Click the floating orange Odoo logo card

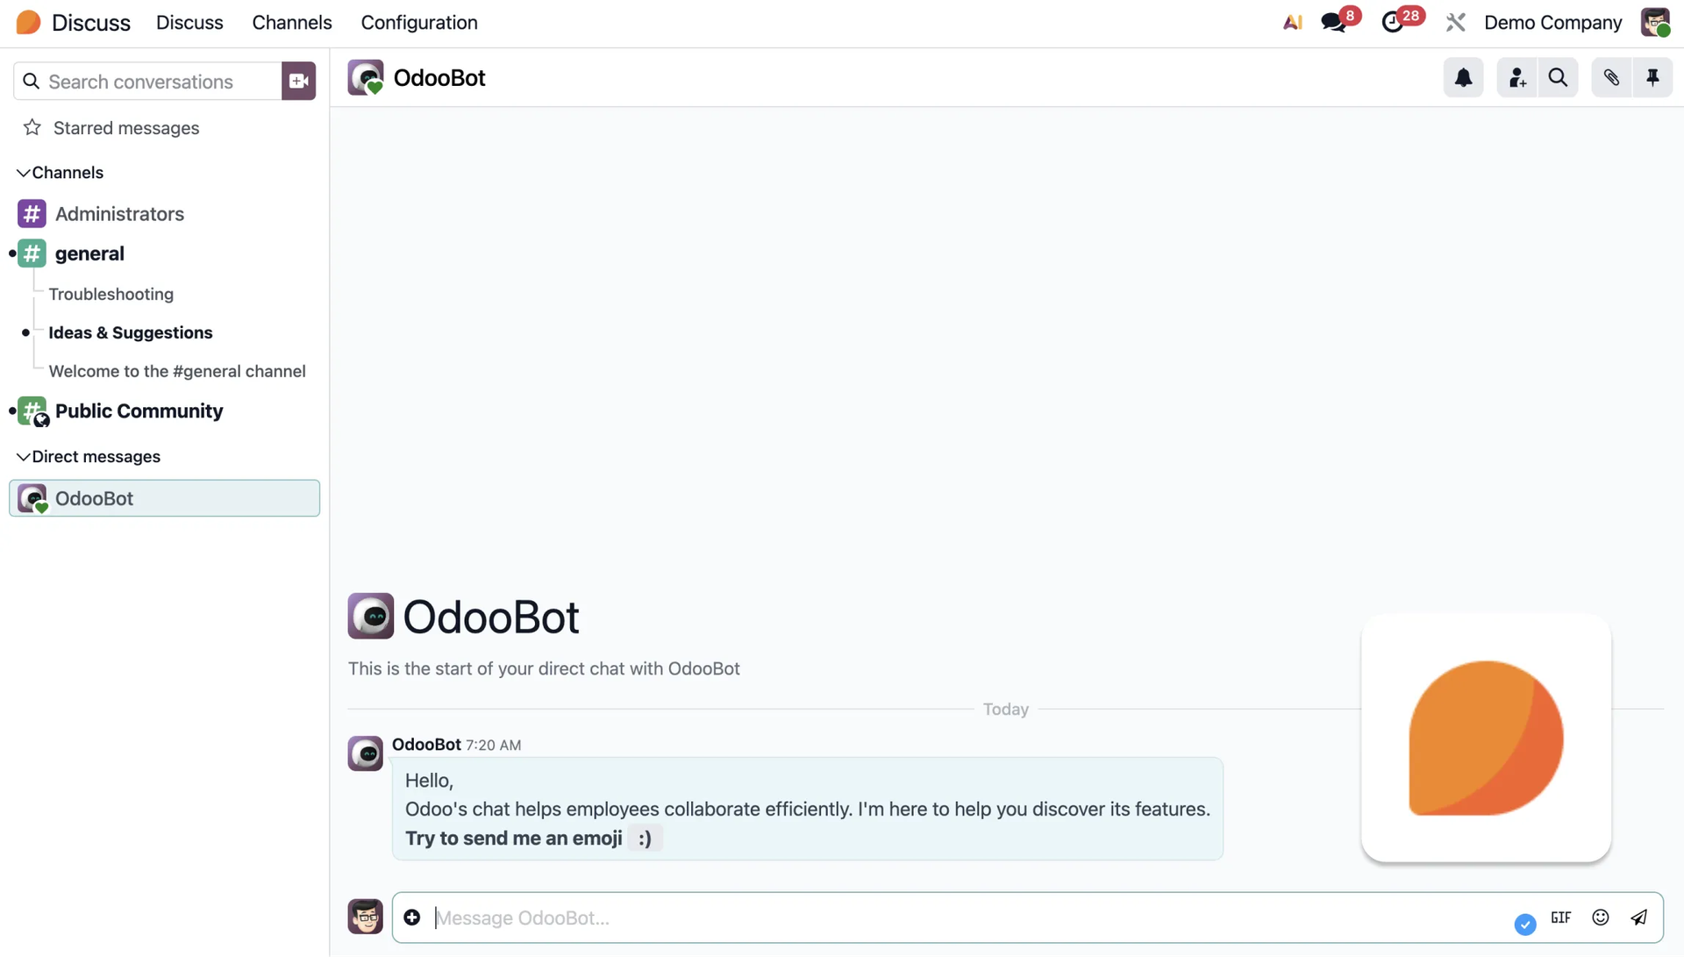pyautogui.click(x=1486, y=738)
